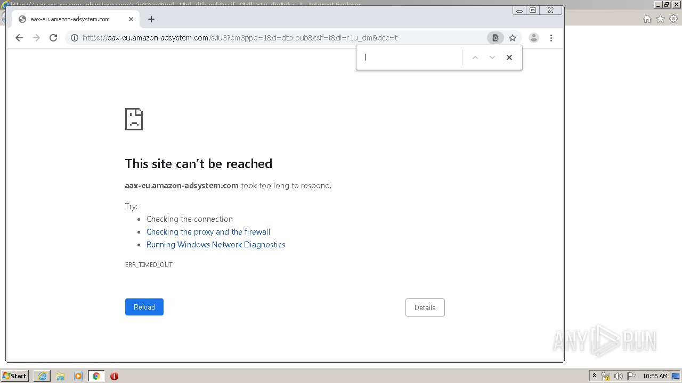
Task: Click the ERR_TIMED_OUT error code text
Action: tap(149, 265)
